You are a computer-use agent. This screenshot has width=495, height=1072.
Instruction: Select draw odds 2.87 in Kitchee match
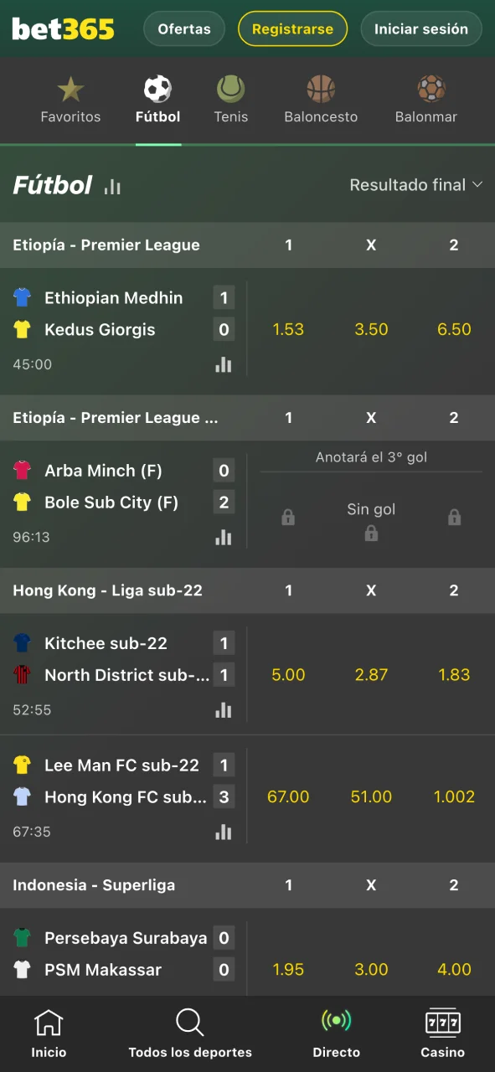point(371,675)
